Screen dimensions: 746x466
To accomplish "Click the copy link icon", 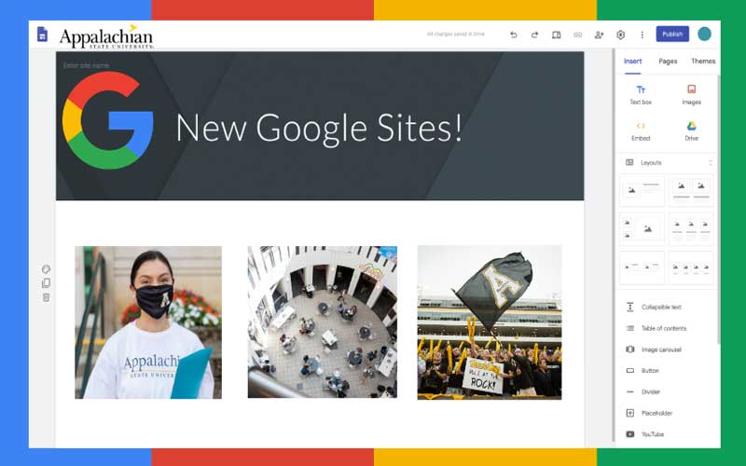I will (x=577, y=34).
